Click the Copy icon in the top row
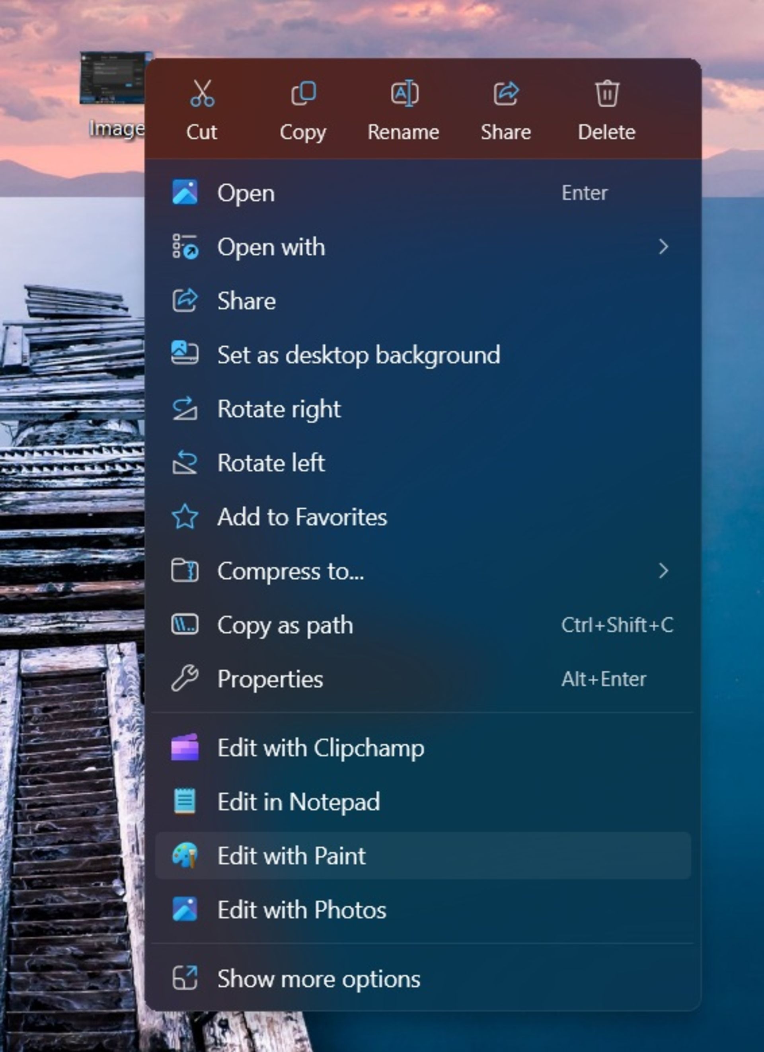 coord(303,93)
